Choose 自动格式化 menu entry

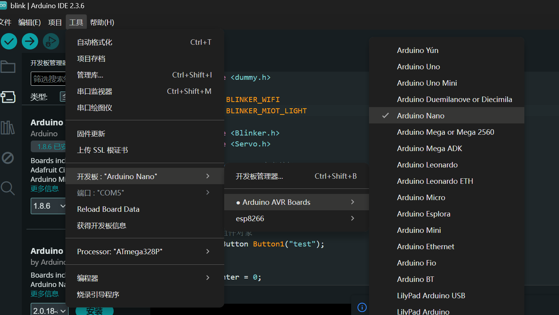[145, 42]
